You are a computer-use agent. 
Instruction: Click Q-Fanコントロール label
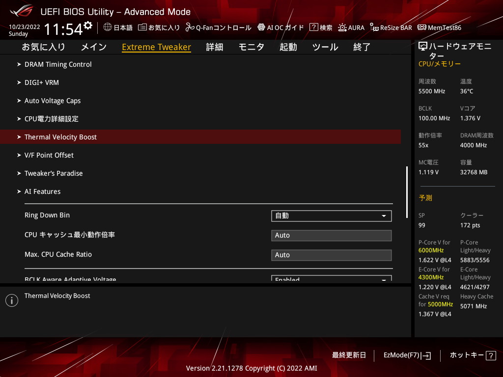[224, 27]
